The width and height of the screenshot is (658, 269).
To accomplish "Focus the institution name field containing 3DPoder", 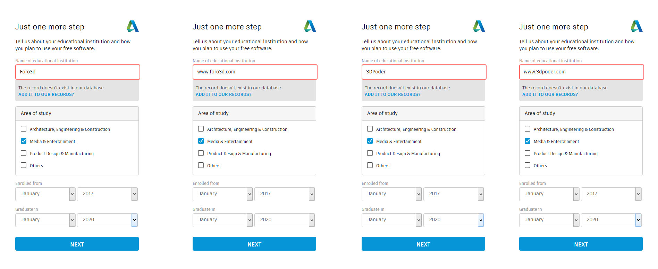I will pos(424,72).
